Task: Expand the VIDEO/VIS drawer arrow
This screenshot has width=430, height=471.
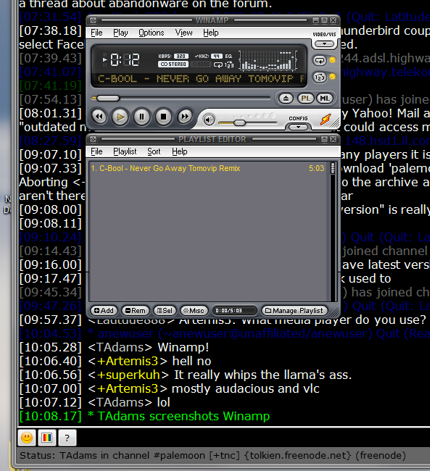Action: [324, 44]
